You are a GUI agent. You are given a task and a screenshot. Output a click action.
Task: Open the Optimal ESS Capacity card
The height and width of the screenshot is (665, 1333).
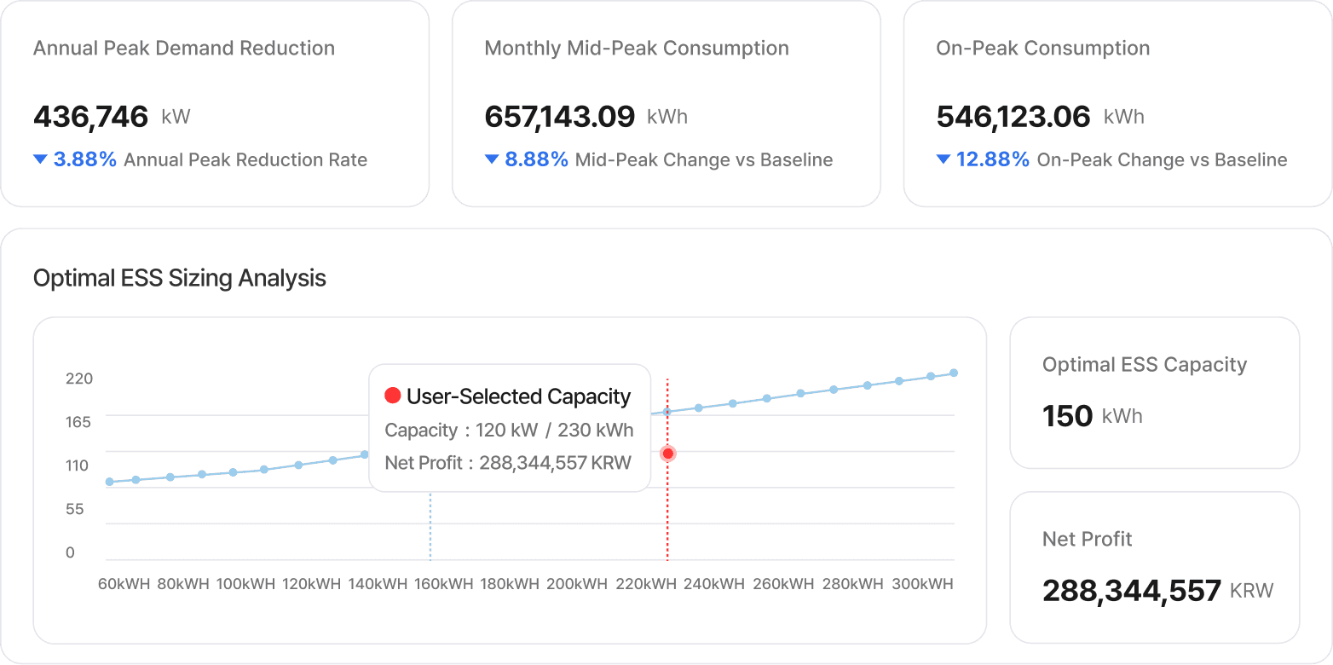1154,393
